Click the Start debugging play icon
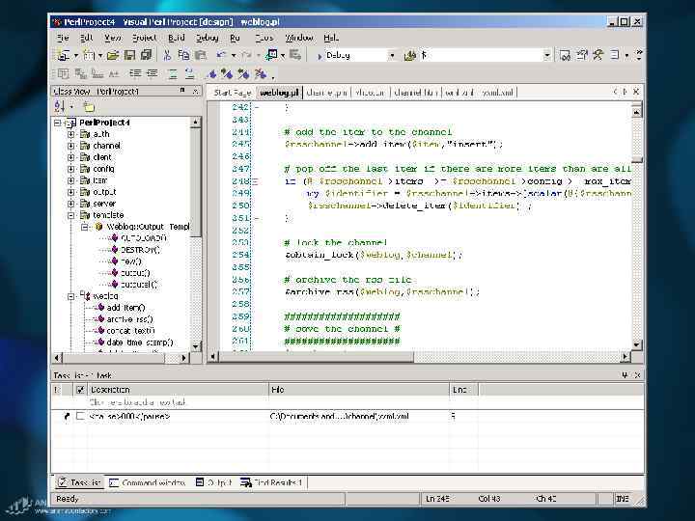 click(320, 56)
